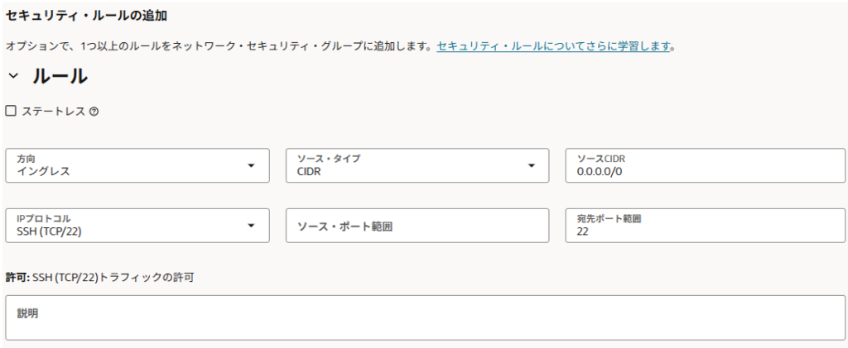Click the arrow icon in 方向 field
848x348 pixels.
(x=252, y=166)
